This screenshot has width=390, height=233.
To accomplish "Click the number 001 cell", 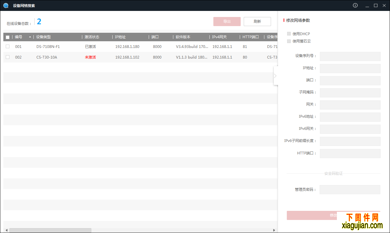I will pyautogui.click(x=19, y=47).
